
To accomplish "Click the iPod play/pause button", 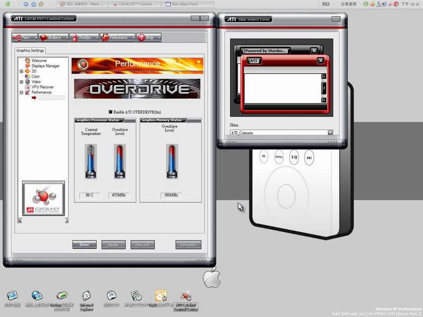I will 294,157.
